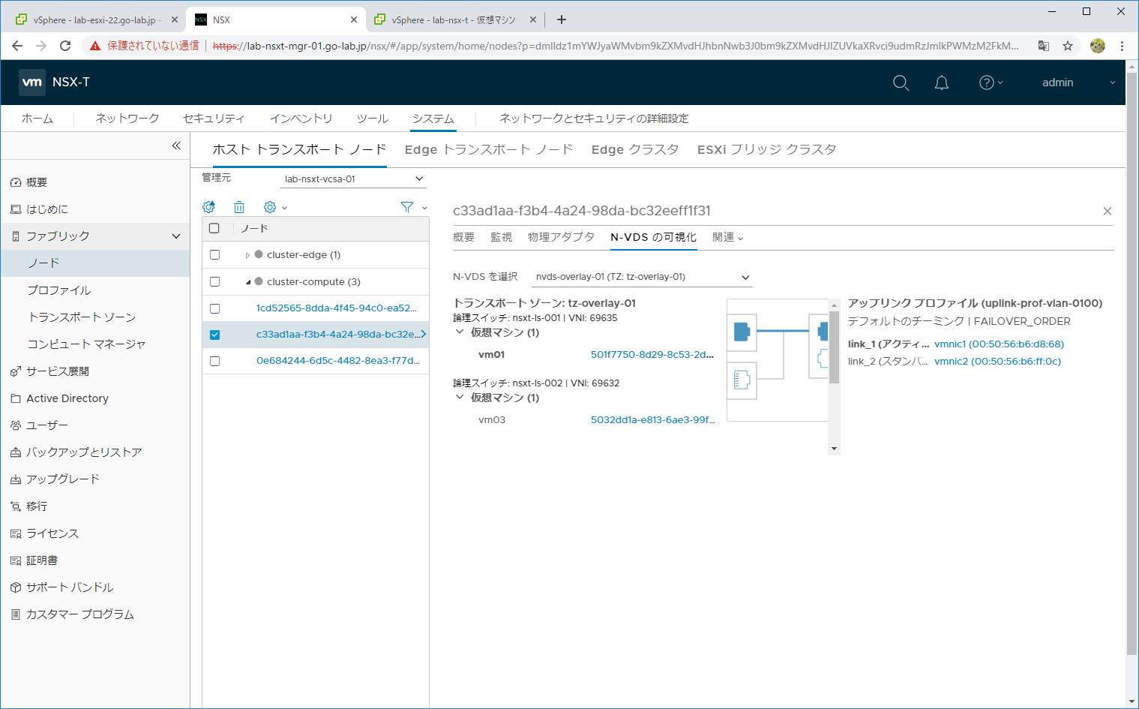Uncheck the c33ad1aa node checkbox

(x=214, y=335)
